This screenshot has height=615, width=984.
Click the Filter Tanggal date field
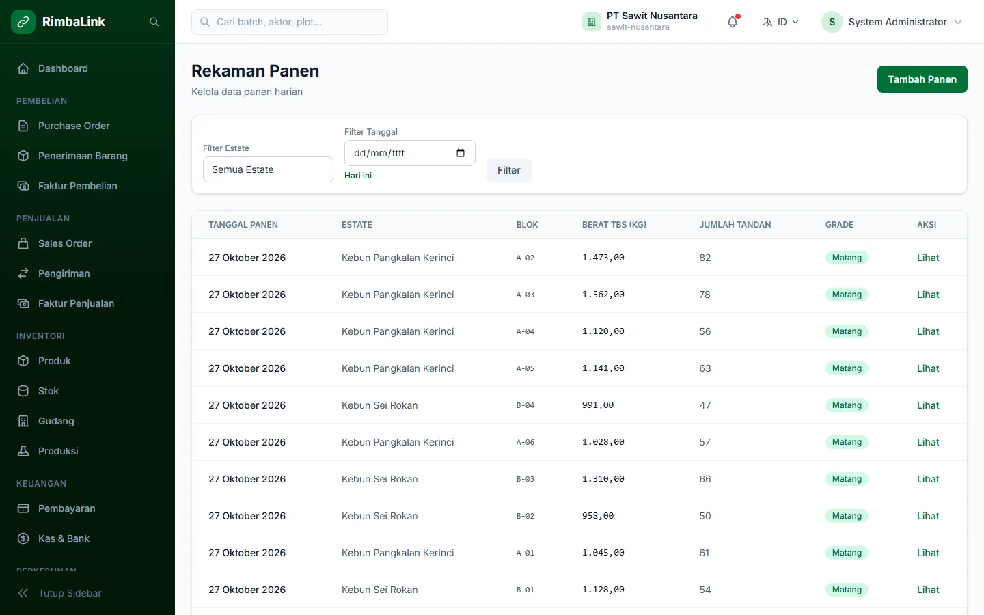410,153
